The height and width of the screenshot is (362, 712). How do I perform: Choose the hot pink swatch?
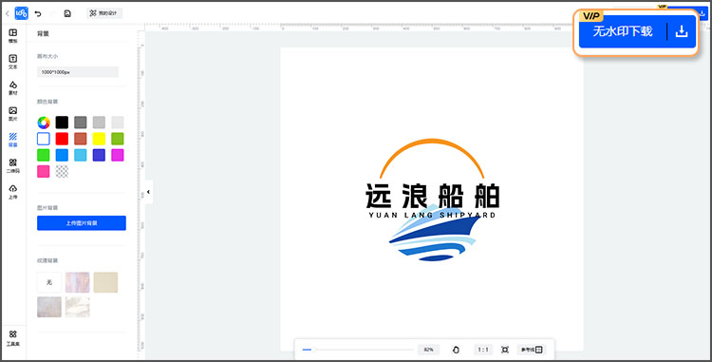coord(44,172)
